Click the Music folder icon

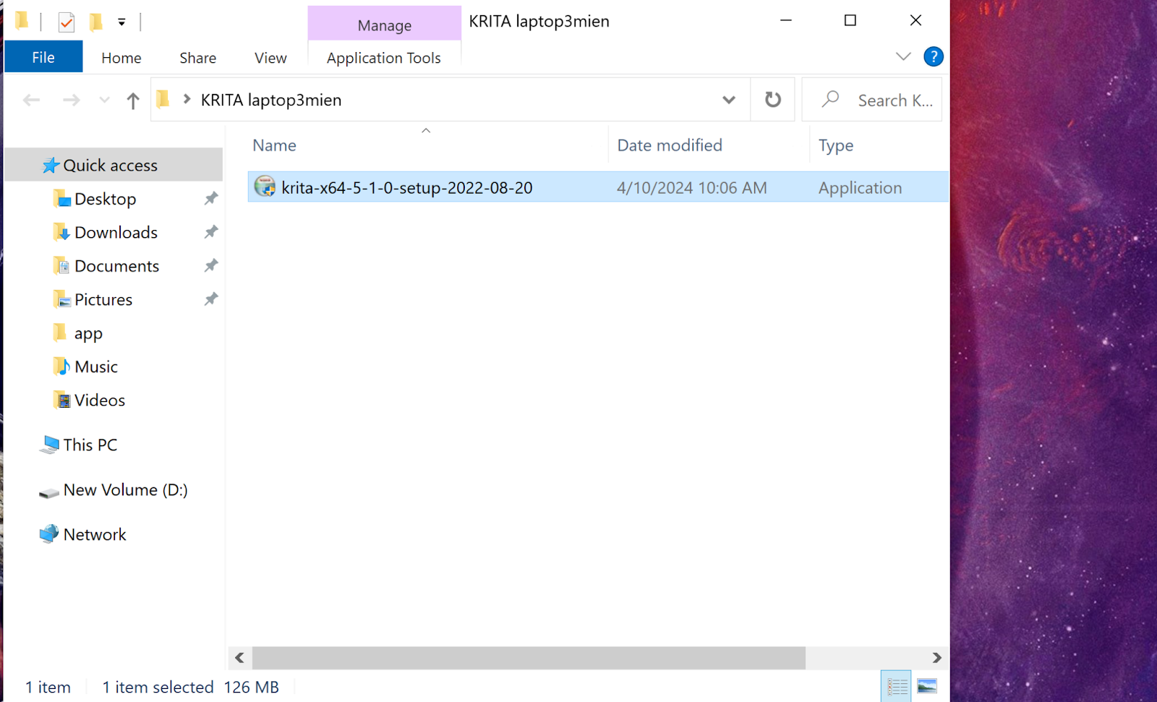61,366
